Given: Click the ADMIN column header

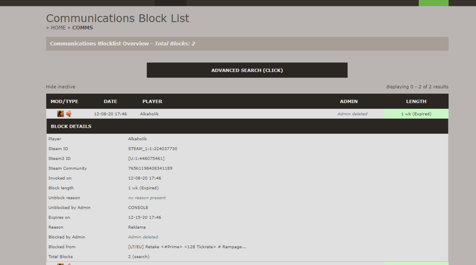Looking at the screenshot, I should [x=348, y=102].
